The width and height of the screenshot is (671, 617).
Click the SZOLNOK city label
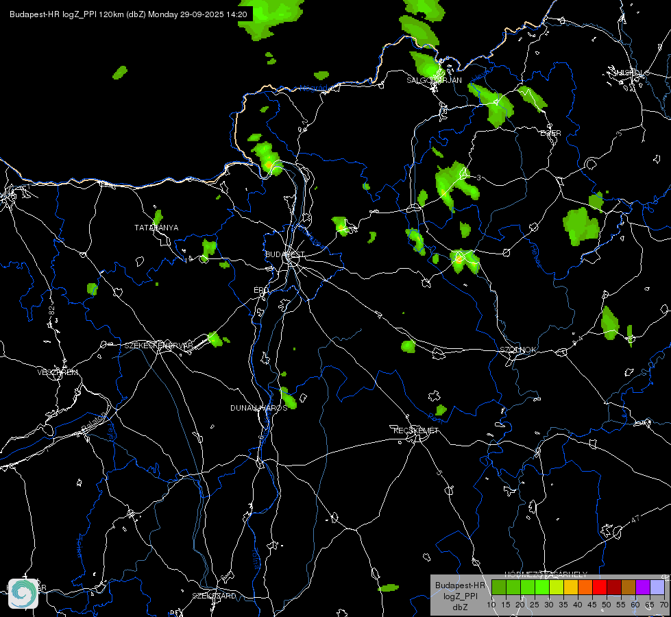(x=517, y=350)
